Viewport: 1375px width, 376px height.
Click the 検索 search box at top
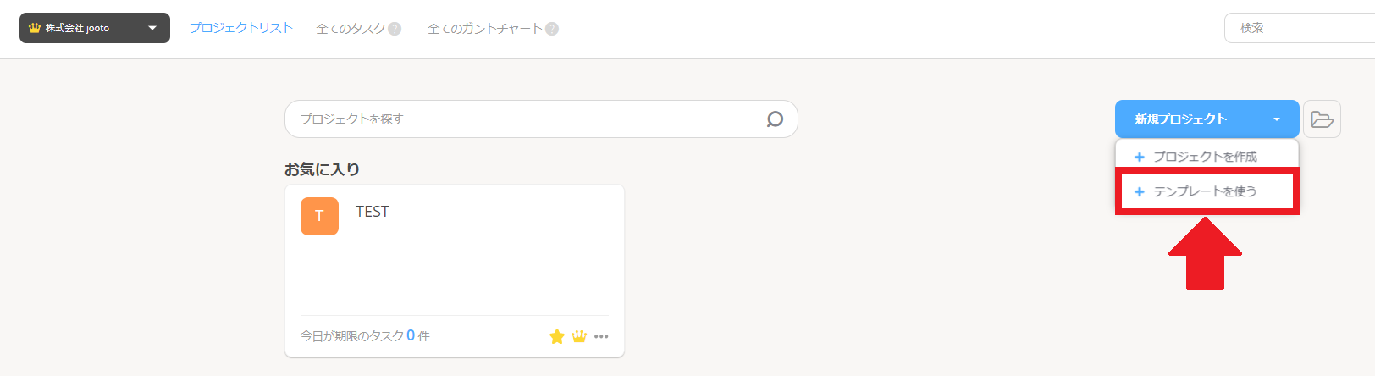click(x=1300, y=28)
